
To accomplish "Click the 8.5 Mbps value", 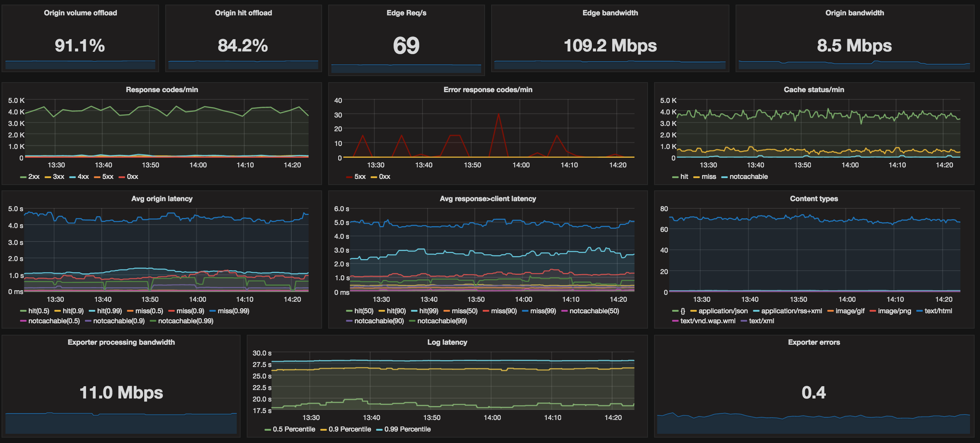I will [x=854, y=45].
